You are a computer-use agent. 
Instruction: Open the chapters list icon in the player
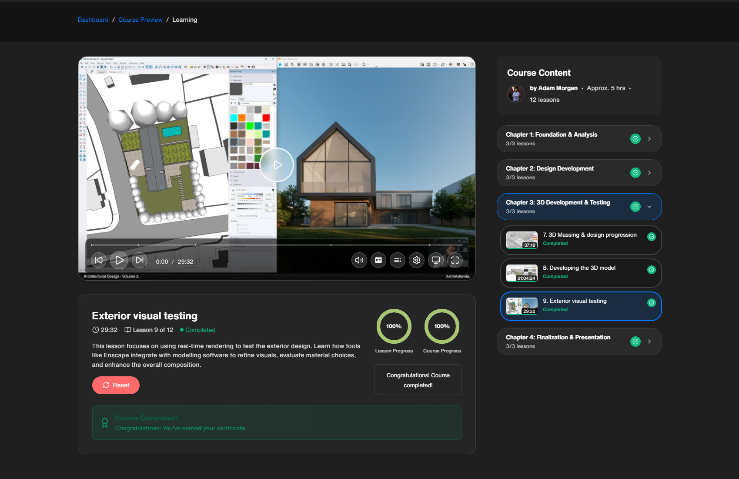click(397, 260)
